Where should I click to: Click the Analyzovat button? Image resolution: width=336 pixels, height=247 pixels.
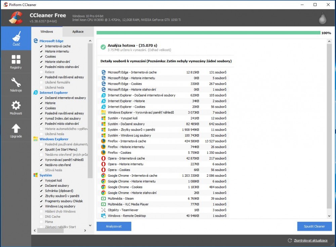[114, 226]
